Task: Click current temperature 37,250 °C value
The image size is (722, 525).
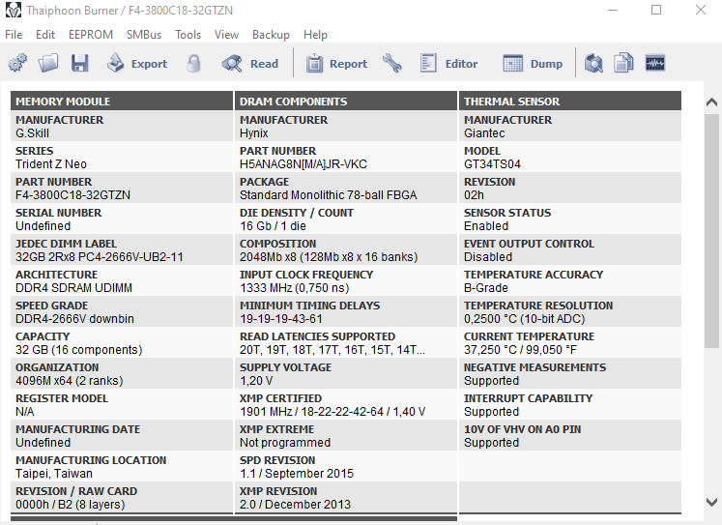Action: tap(520, 350)
